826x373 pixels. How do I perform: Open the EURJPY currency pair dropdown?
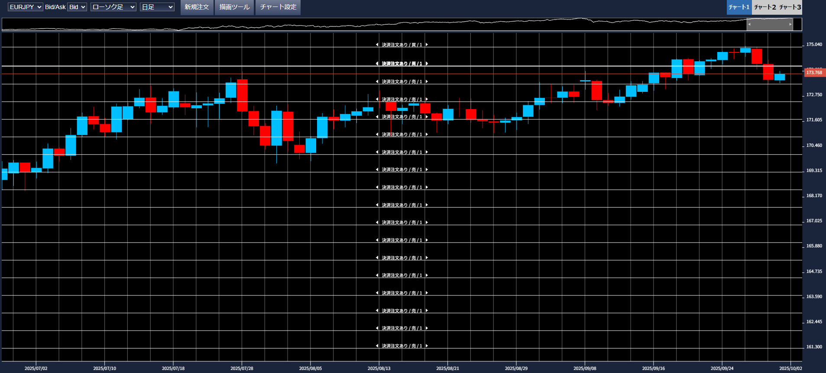(x=25, y=7)
